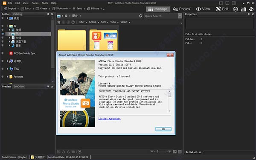
Task: Open the Help menu
Action: pyautogui.click(x=54, y=3)
